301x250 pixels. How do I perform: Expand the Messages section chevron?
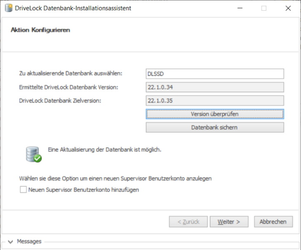pos(11,242)
